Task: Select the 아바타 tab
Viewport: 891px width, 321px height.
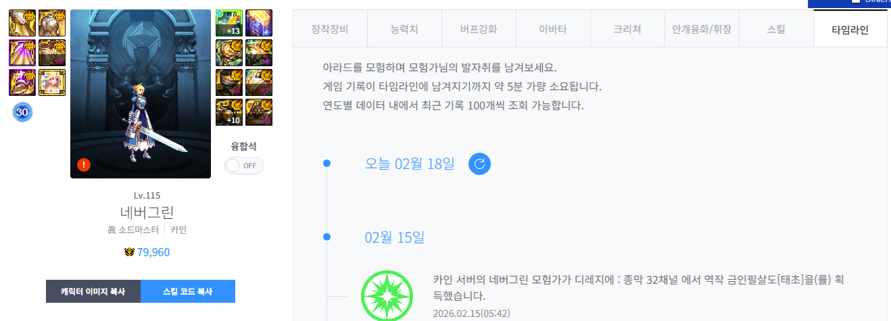Action: click(553, 30)
